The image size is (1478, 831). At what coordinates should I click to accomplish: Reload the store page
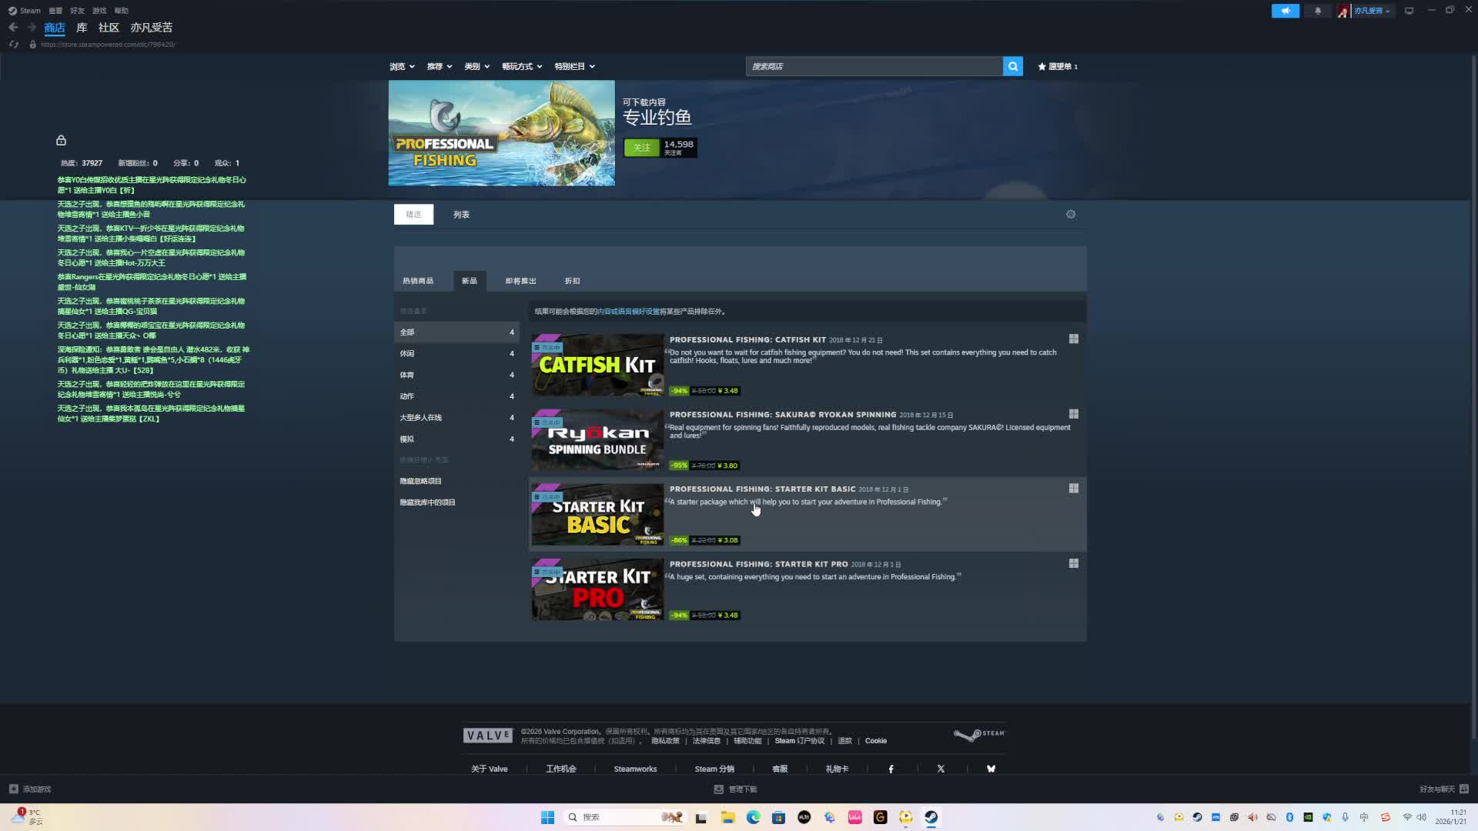point(13,45)
